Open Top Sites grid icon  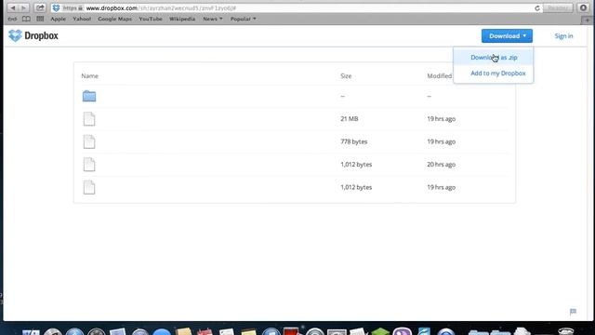tap(40, 19)
